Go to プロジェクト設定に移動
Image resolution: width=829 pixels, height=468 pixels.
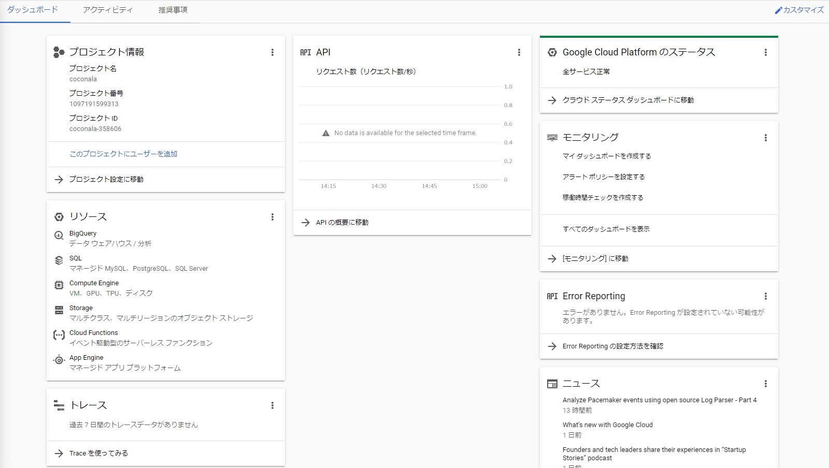107,179
